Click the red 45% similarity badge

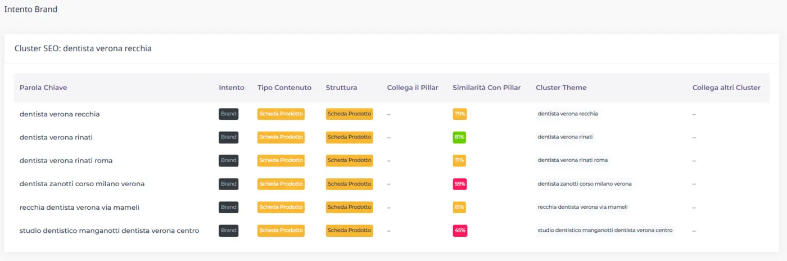click(x=460, y=231)
